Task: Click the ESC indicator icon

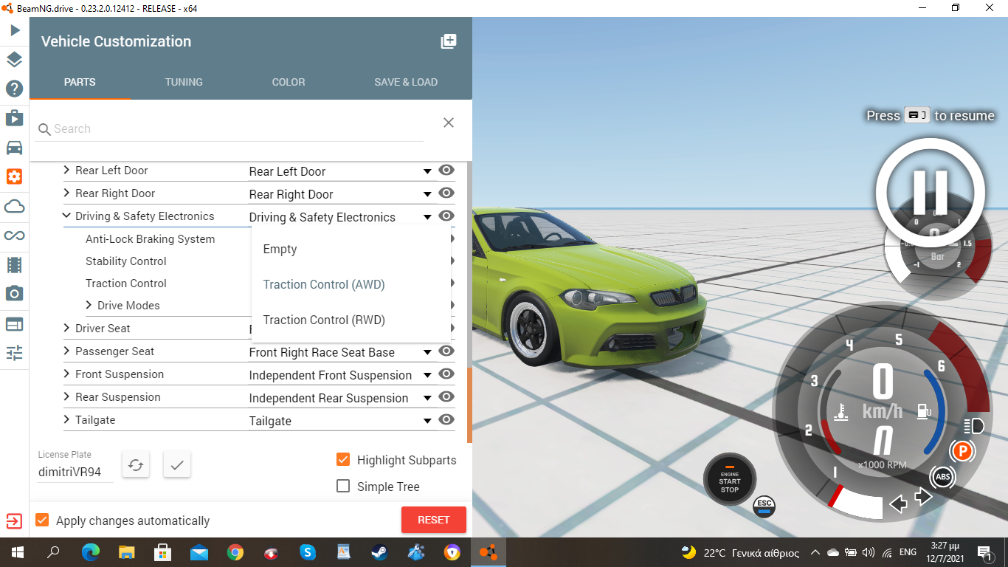Action: point(764,507)
